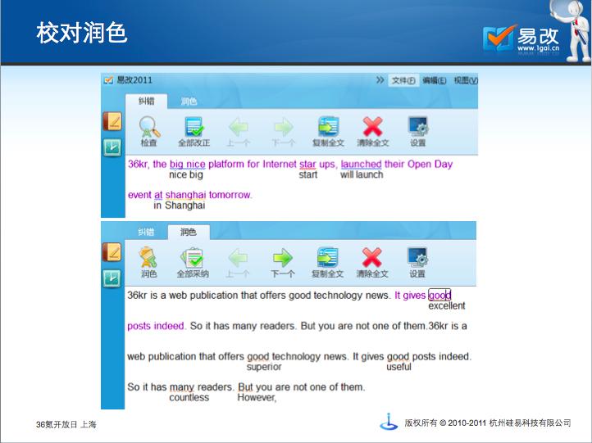
Task: Click the 易改2011 title bar app icon
Action: coord(109,80)
